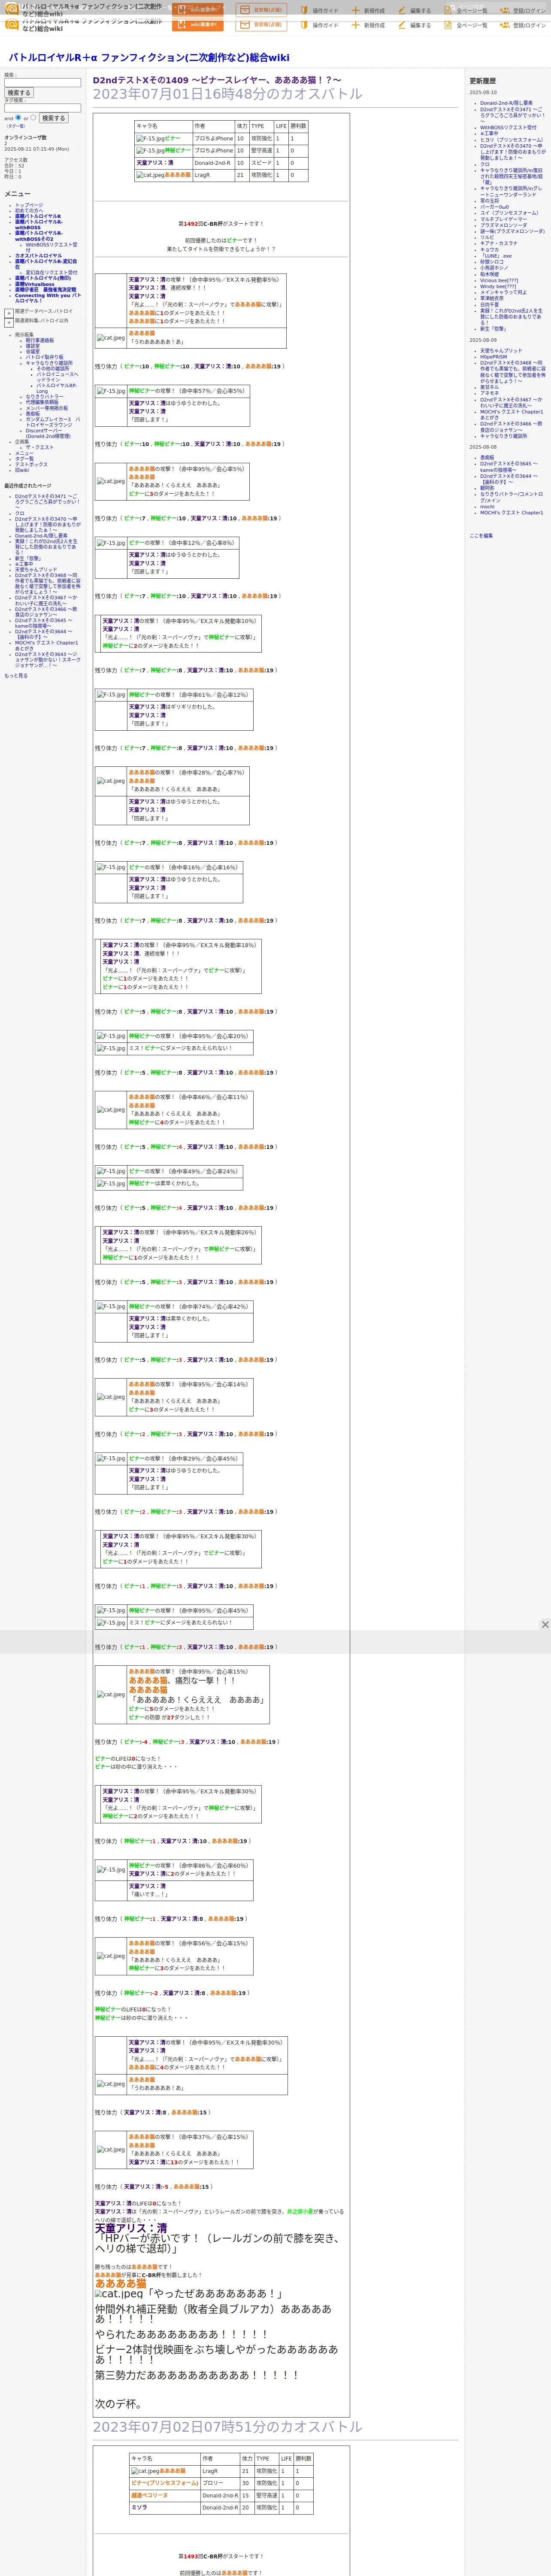The image size is (551, 2576).
Task: Open ヒヨリ（プリンセスフォーム） in update history
Action: coord(511,140)
